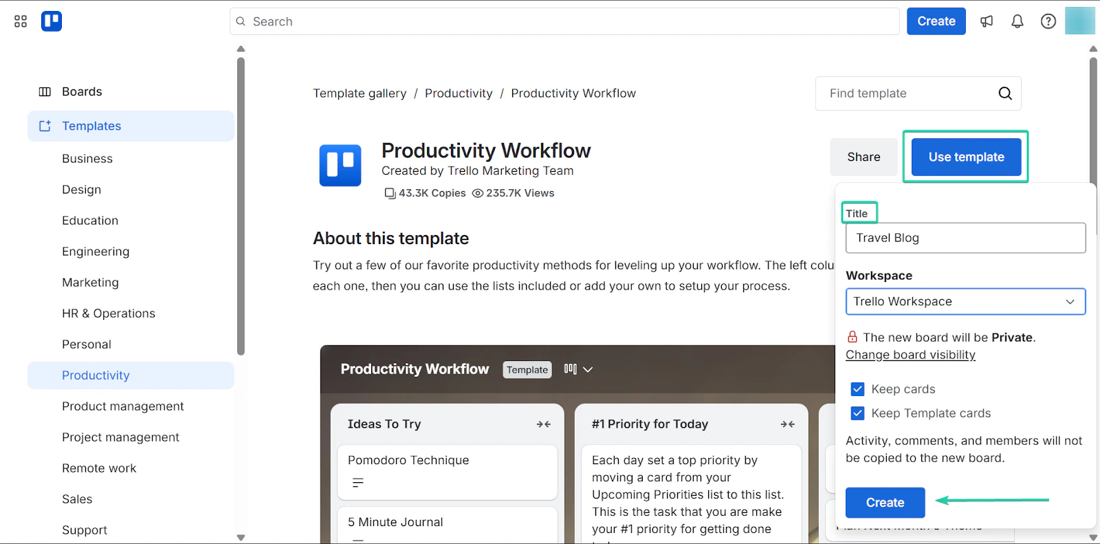
Task: Click the Created by Trello Marketing Team text
Action: pos(477,171)
